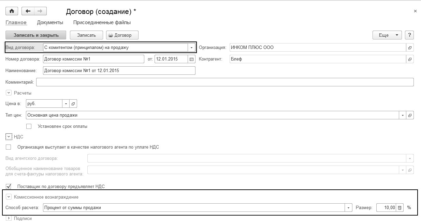Image resolution: width=421 pixels, height=221 pixels.
Task: Open the Вид договора dropdown arrow
Action: pyautogui.click(x=191, y=48)
